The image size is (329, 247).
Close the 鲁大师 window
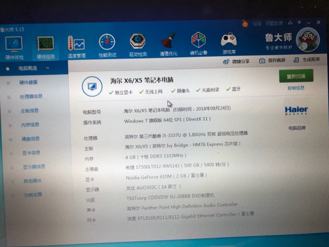(319, 22)
